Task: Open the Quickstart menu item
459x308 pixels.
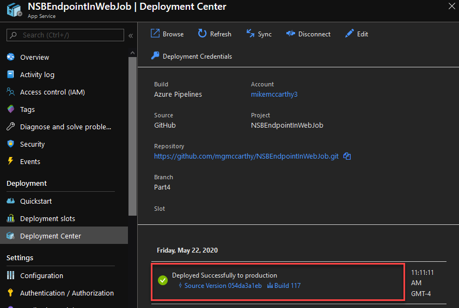Action: [36, 201]
